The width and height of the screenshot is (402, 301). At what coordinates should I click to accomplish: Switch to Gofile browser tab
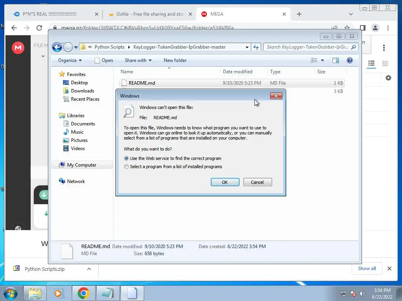[x=150, y=14]
